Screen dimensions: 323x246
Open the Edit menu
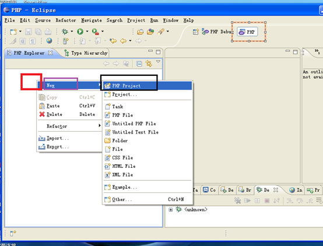pyautogui.click(x=25, y=20)
